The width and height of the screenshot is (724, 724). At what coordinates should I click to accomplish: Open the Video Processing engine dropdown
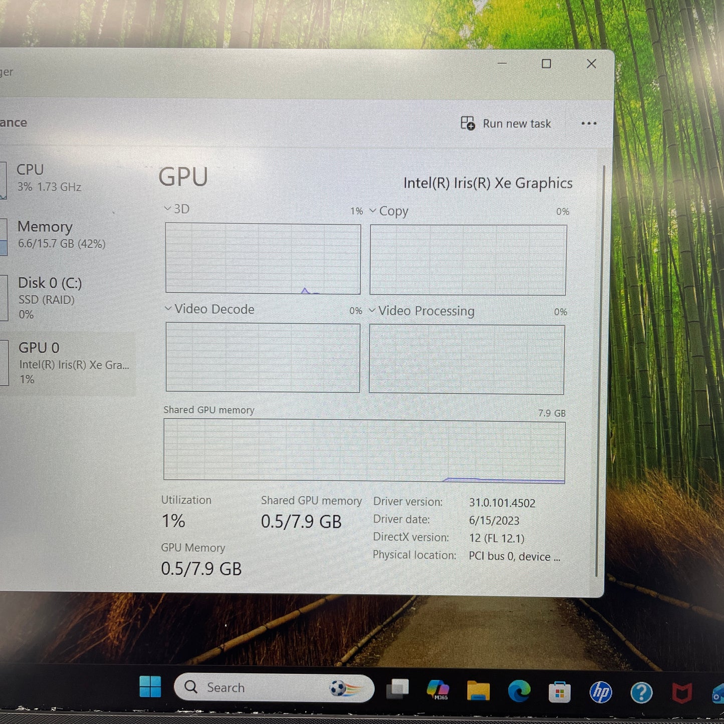pos(372,310)
